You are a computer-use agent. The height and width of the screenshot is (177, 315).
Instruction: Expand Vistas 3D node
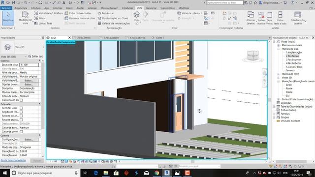pos(279,78)
